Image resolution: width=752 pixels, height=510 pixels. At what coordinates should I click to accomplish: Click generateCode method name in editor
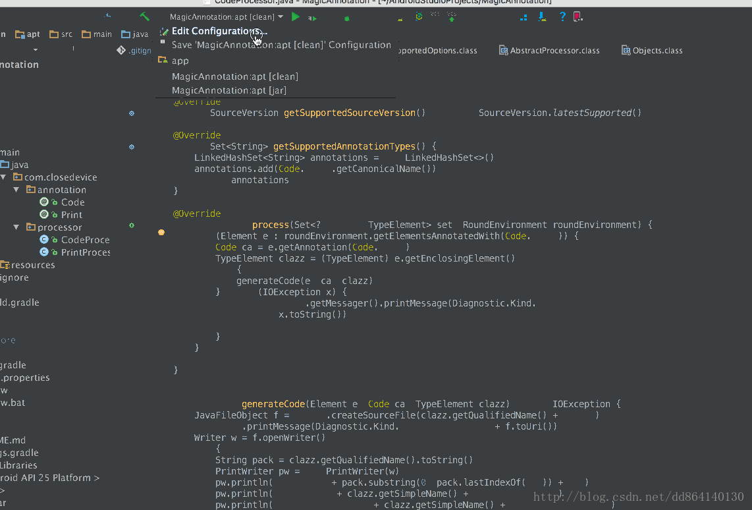click(273, 404)
